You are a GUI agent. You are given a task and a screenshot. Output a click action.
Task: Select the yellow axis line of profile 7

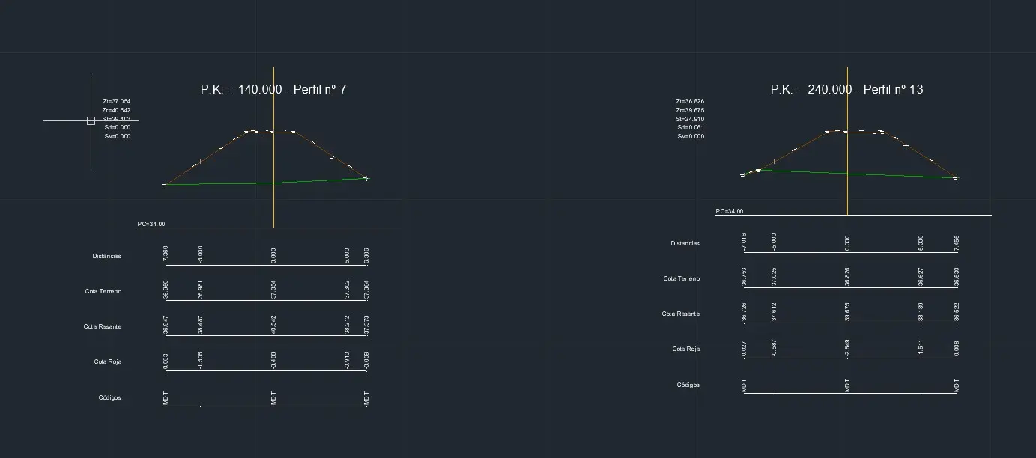[x=273, y=147]
